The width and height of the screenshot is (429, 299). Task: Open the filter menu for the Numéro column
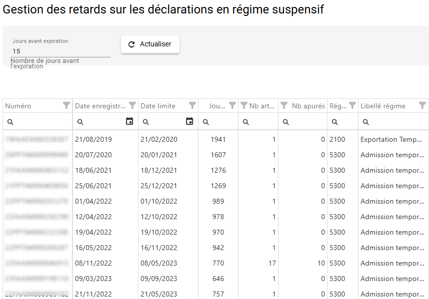(x=66, y=105)
